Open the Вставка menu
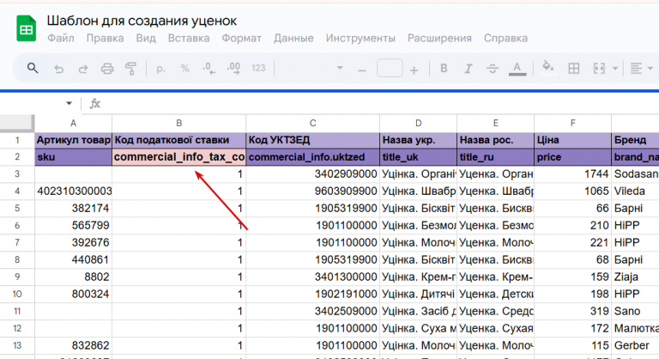The image size is (659, 359). pos(189,39)
